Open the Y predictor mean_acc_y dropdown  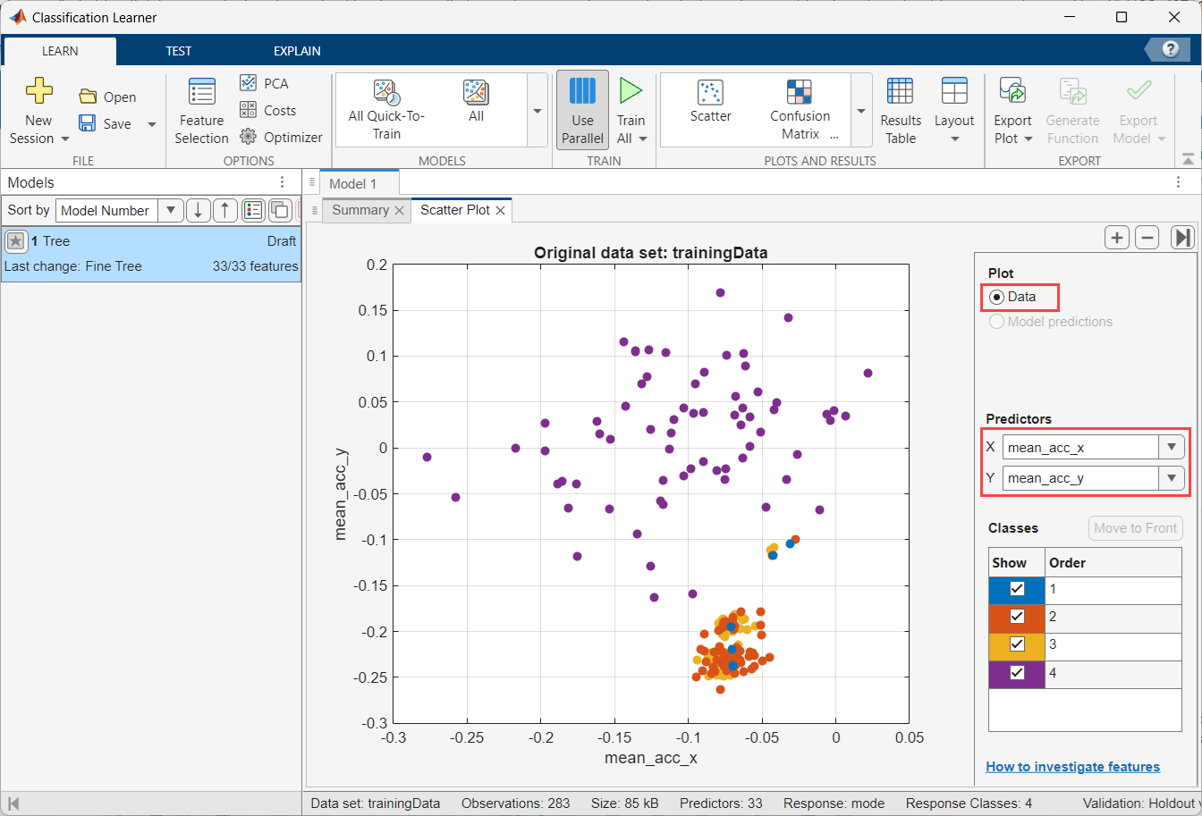(1170, 478)
